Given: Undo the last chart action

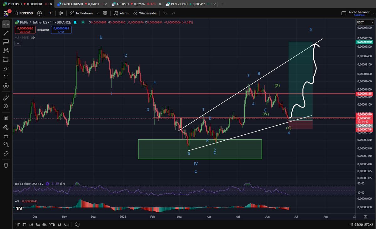Looking at the screenshot, I should 165,13.
